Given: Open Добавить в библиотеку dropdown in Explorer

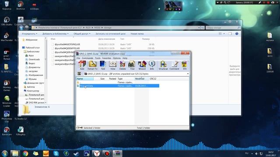Looking at the screenshot, I should click(x=56, y=34).
